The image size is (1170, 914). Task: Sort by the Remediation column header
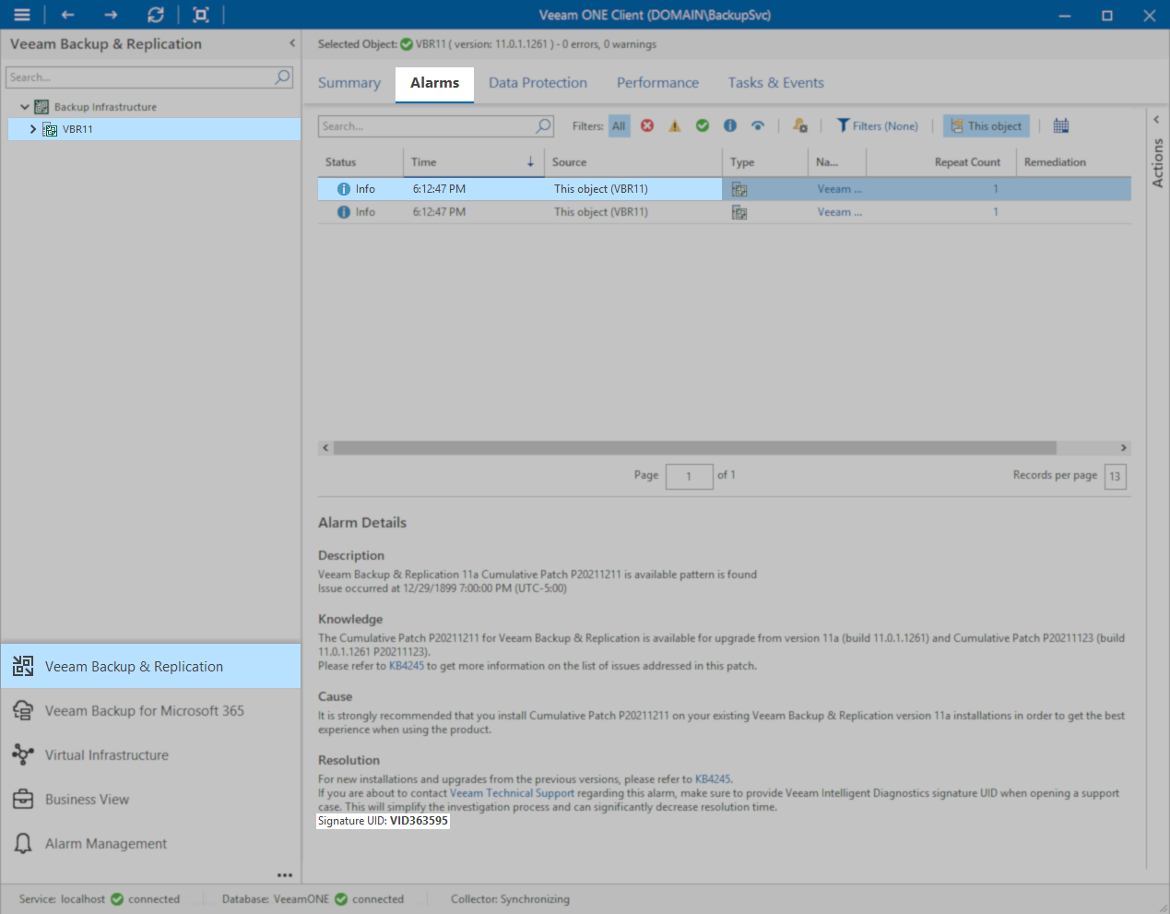pyautogui.click(x=1074, y=162)
